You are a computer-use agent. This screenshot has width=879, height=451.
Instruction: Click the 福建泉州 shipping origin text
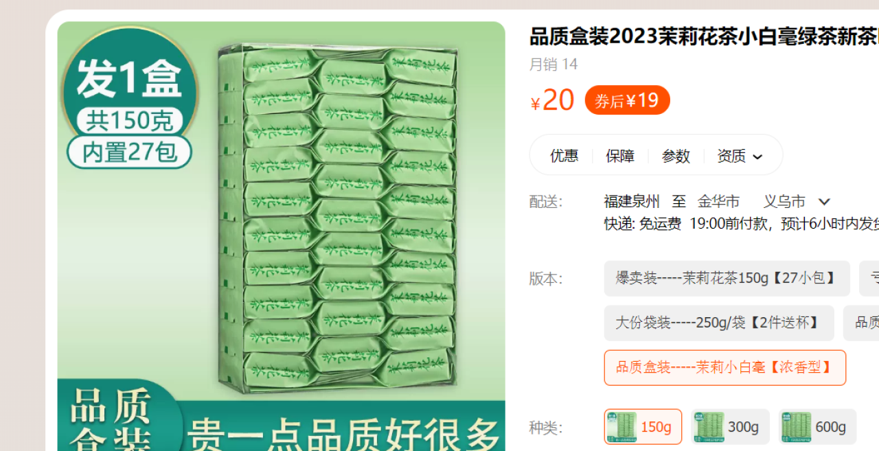point(632,202)
